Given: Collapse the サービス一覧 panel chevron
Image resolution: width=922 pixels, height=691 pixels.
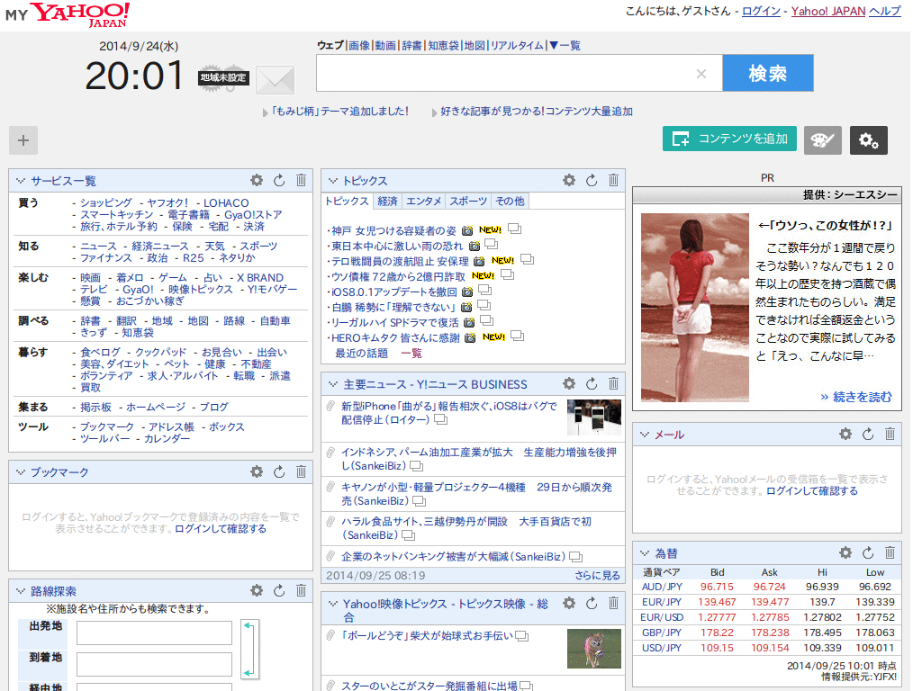Looking at the screenshot, I should click(21, 181).
